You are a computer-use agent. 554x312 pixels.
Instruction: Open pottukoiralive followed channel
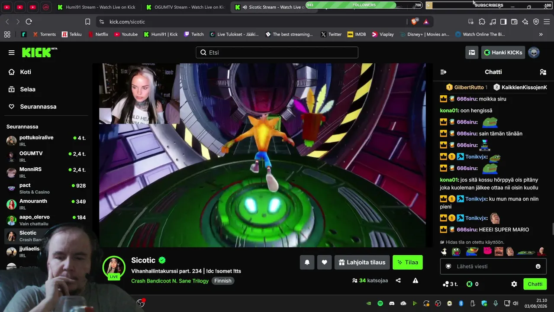(46, 140)
